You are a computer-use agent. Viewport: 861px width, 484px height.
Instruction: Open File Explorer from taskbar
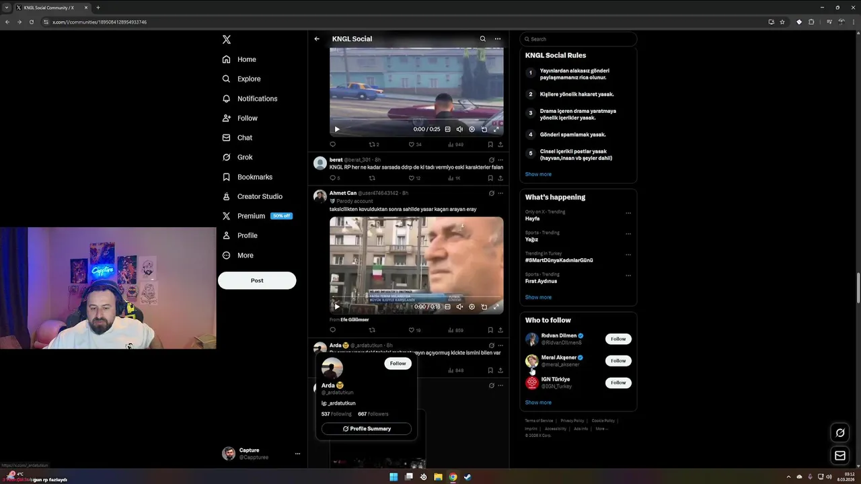pos(438,477)
